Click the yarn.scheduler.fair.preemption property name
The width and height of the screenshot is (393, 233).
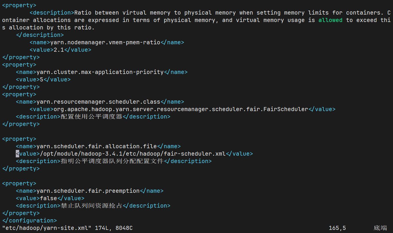click(x=88, y=191)
